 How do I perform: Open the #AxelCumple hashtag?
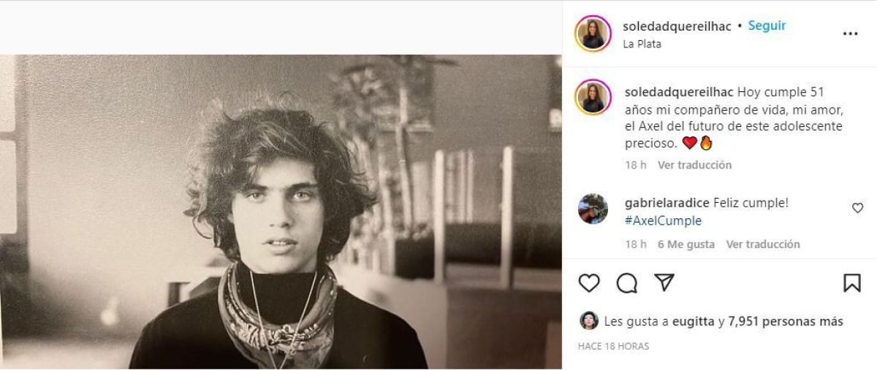coord(663,220)
